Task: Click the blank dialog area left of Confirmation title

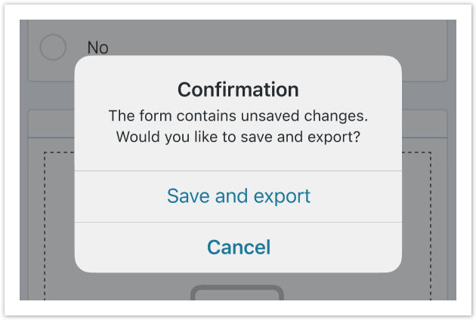Action: pos(121,90)
